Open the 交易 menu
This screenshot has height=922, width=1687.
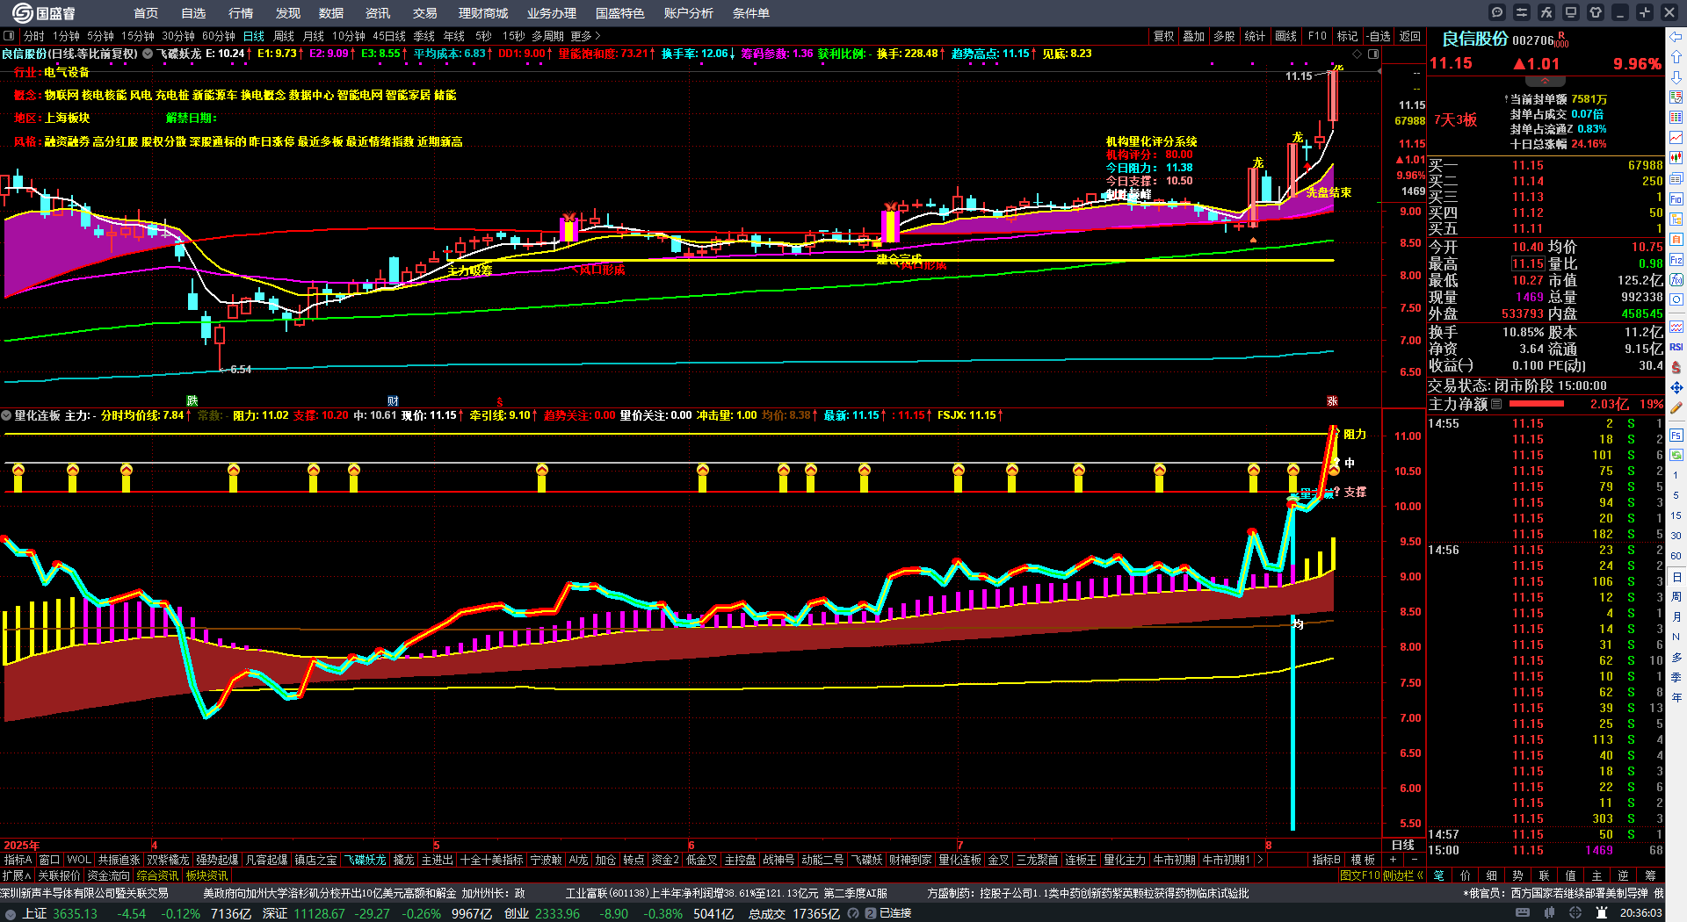pyautogui.click(x=425, y=13)
